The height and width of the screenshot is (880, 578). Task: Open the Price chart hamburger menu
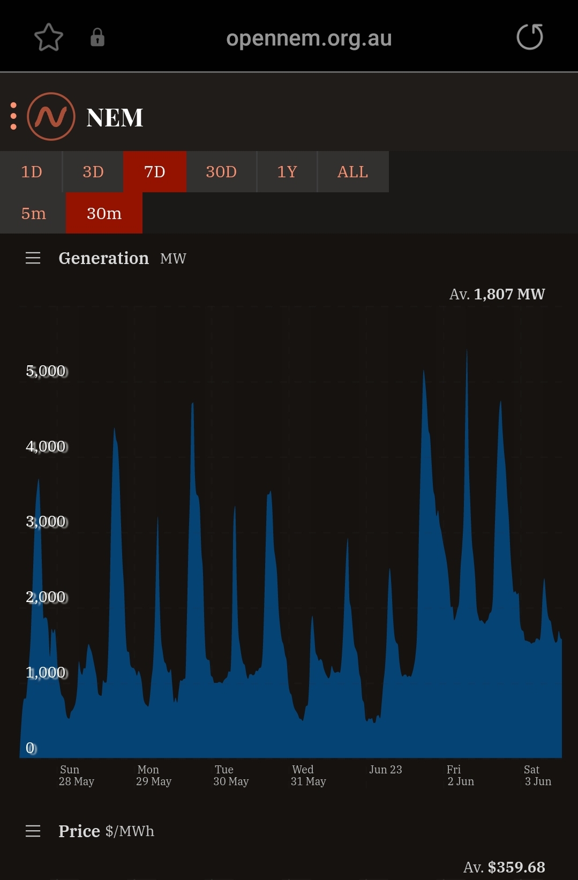click(x=33, y=831)
